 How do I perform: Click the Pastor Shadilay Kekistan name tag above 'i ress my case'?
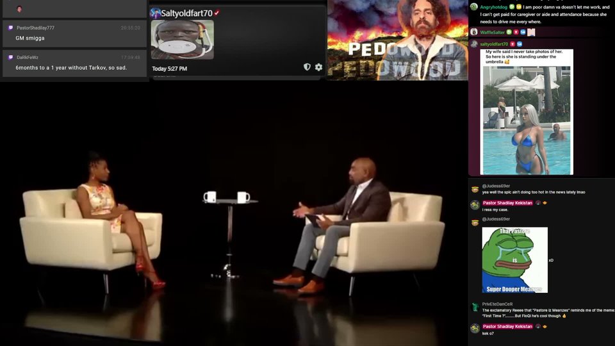point(507,203)
